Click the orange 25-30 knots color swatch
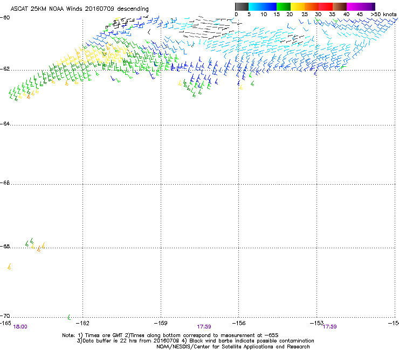Viewport: 399px width, 350px height. 312,6
